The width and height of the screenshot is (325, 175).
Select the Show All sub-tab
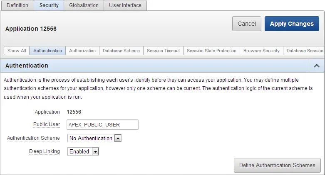[17, 51]
